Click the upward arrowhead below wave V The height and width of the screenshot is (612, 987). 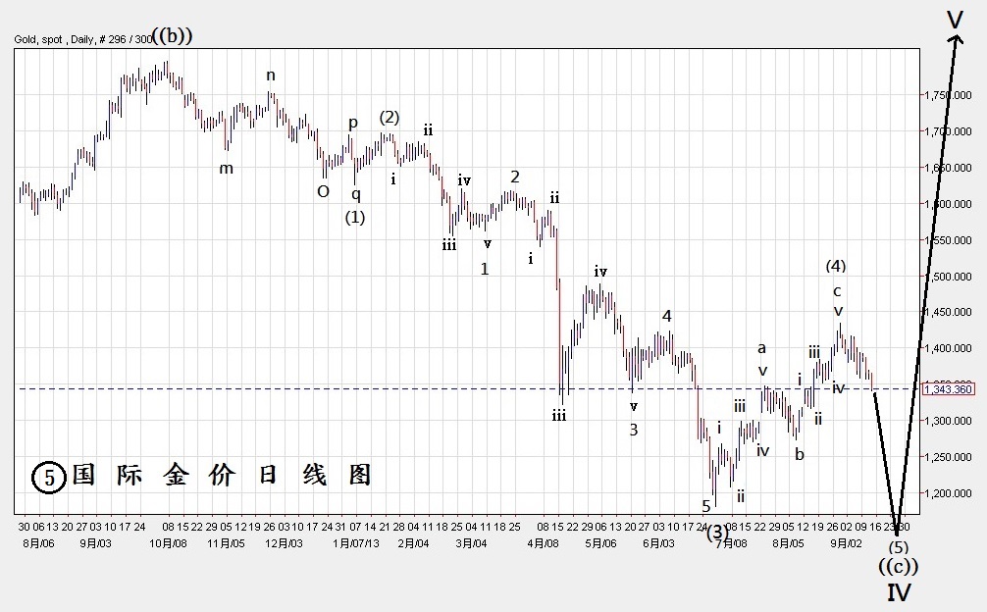[x=955, y=39]
